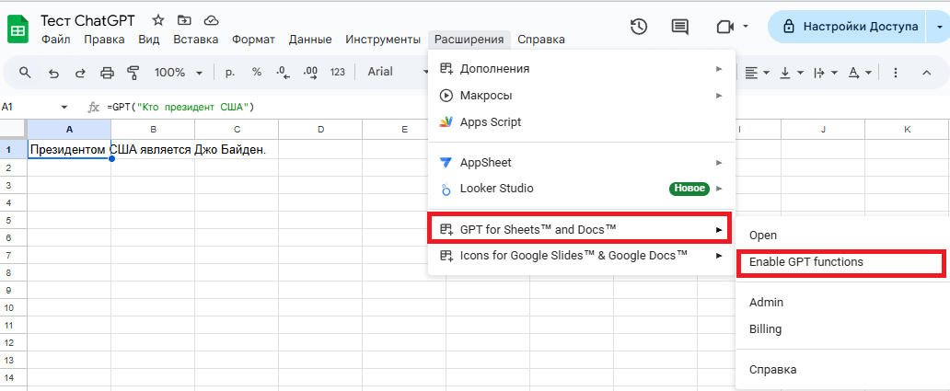Check the cloud save status icon
The width and height of the screenshot is (950, 391).
(x=211, y=20)
